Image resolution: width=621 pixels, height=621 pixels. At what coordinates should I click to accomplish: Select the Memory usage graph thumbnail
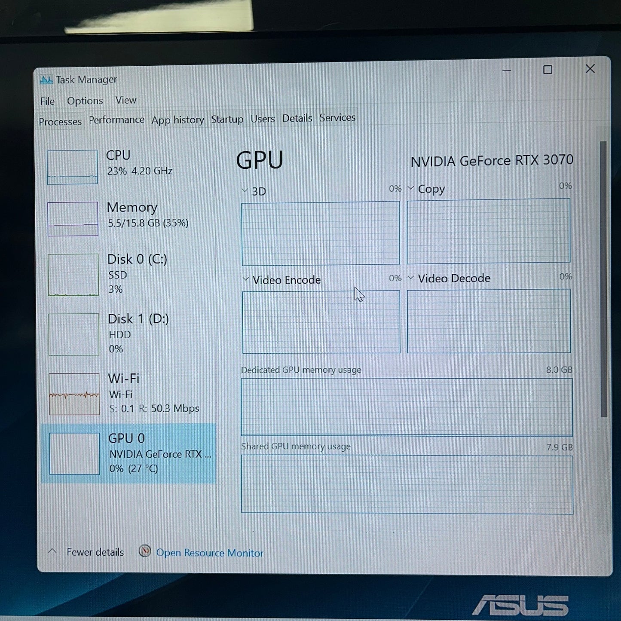73,219
